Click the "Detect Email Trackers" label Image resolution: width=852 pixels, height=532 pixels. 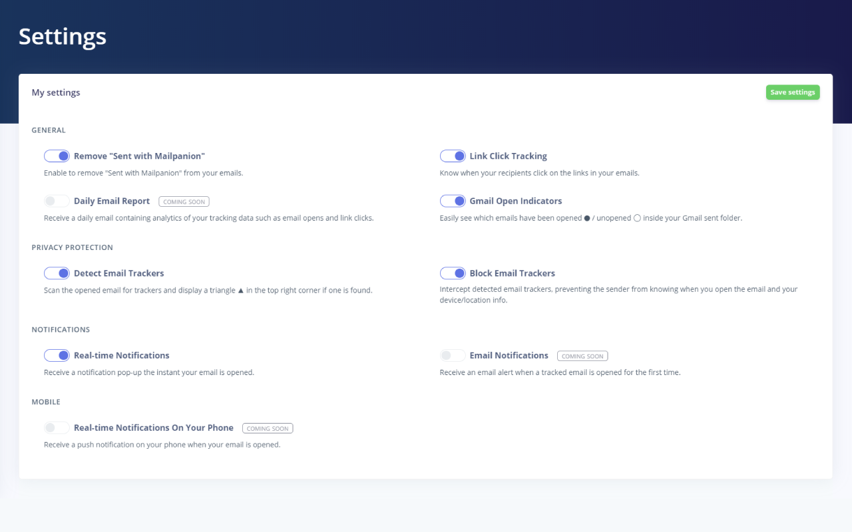click(x=118, y=273)
